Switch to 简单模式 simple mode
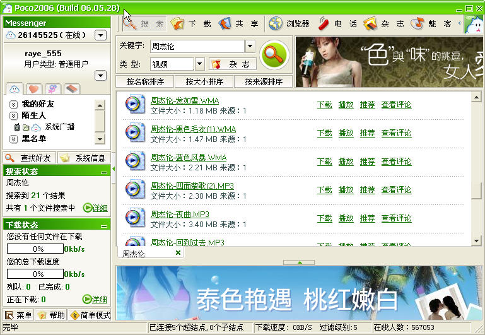This screenshot has height=335, width=485. coord(90,315)
